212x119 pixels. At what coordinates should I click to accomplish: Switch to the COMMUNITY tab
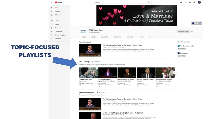pyautogui.click(x=117, y=37)
